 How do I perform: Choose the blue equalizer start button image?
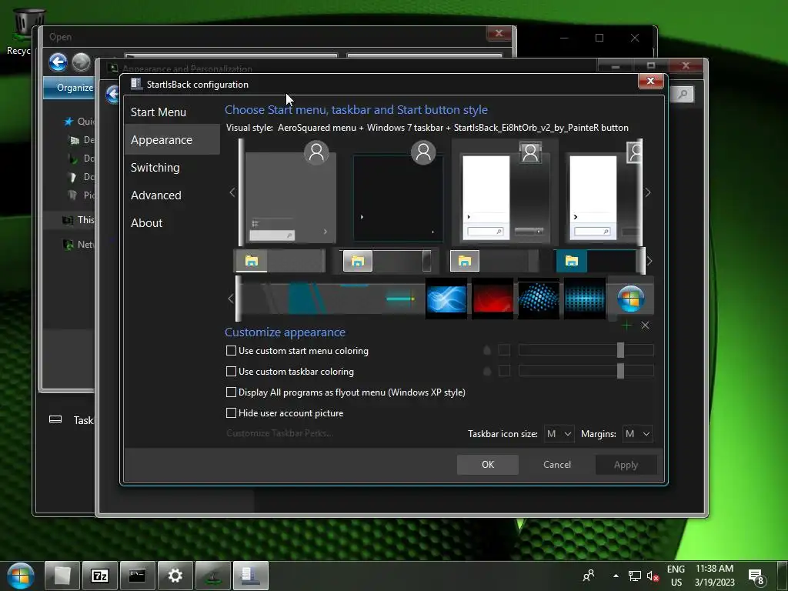[x=585, y=299]
